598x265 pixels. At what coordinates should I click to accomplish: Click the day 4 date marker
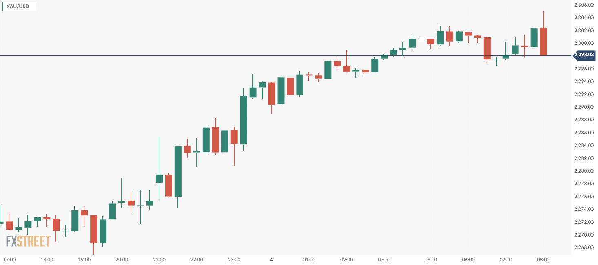[271, 260]
